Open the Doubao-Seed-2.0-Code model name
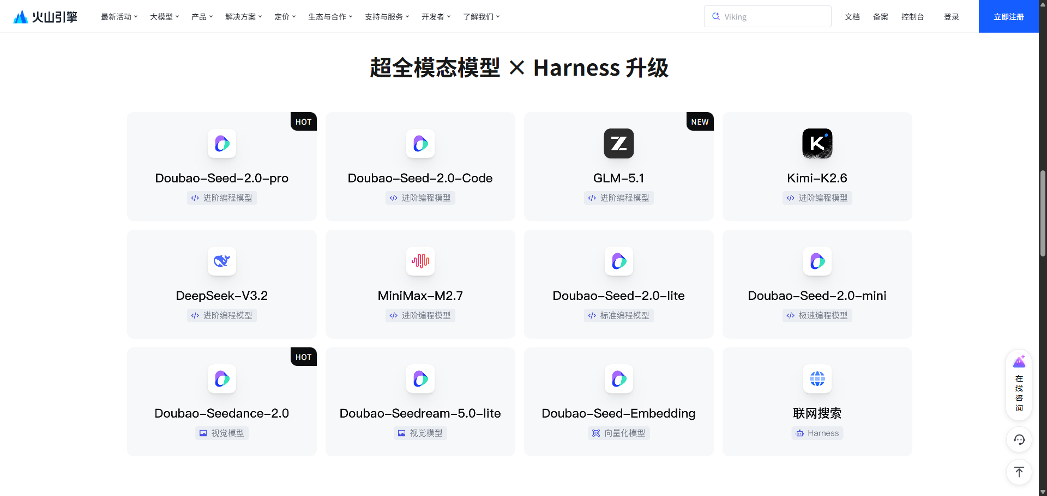Viewport: 1047px width, 496px height. (420, 178)
